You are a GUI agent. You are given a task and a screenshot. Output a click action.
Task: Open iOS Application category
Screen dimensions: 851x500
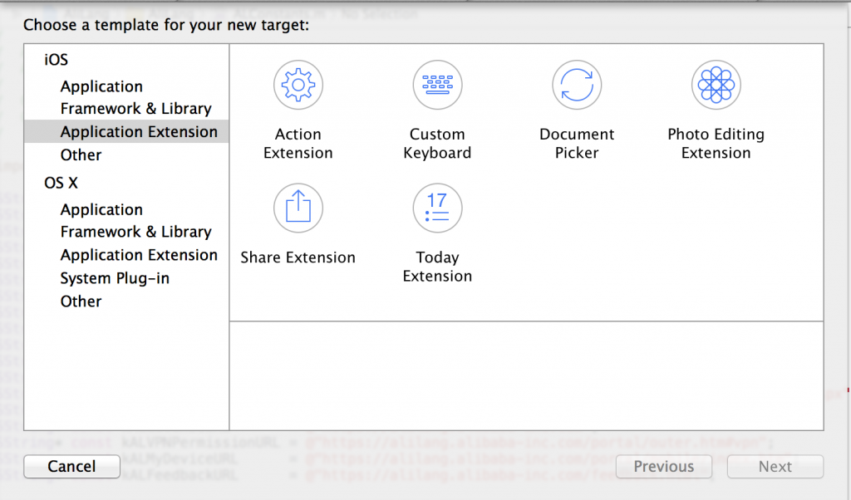pyautogui.click(x=101, y=86)
